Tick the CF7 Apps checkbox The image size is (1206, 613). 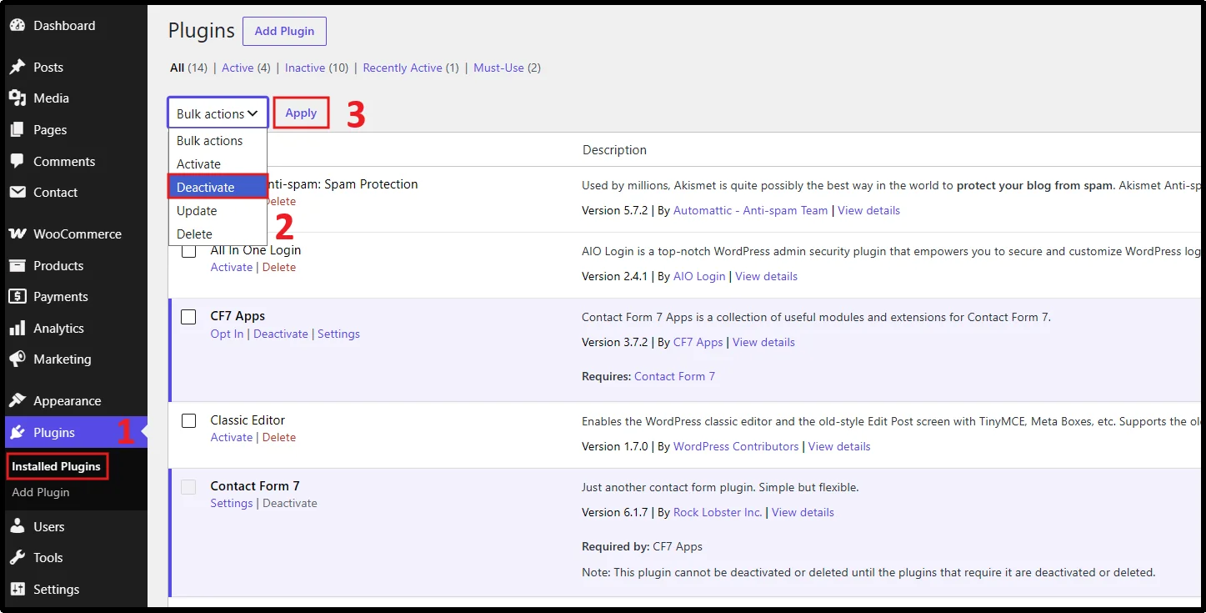189,317
